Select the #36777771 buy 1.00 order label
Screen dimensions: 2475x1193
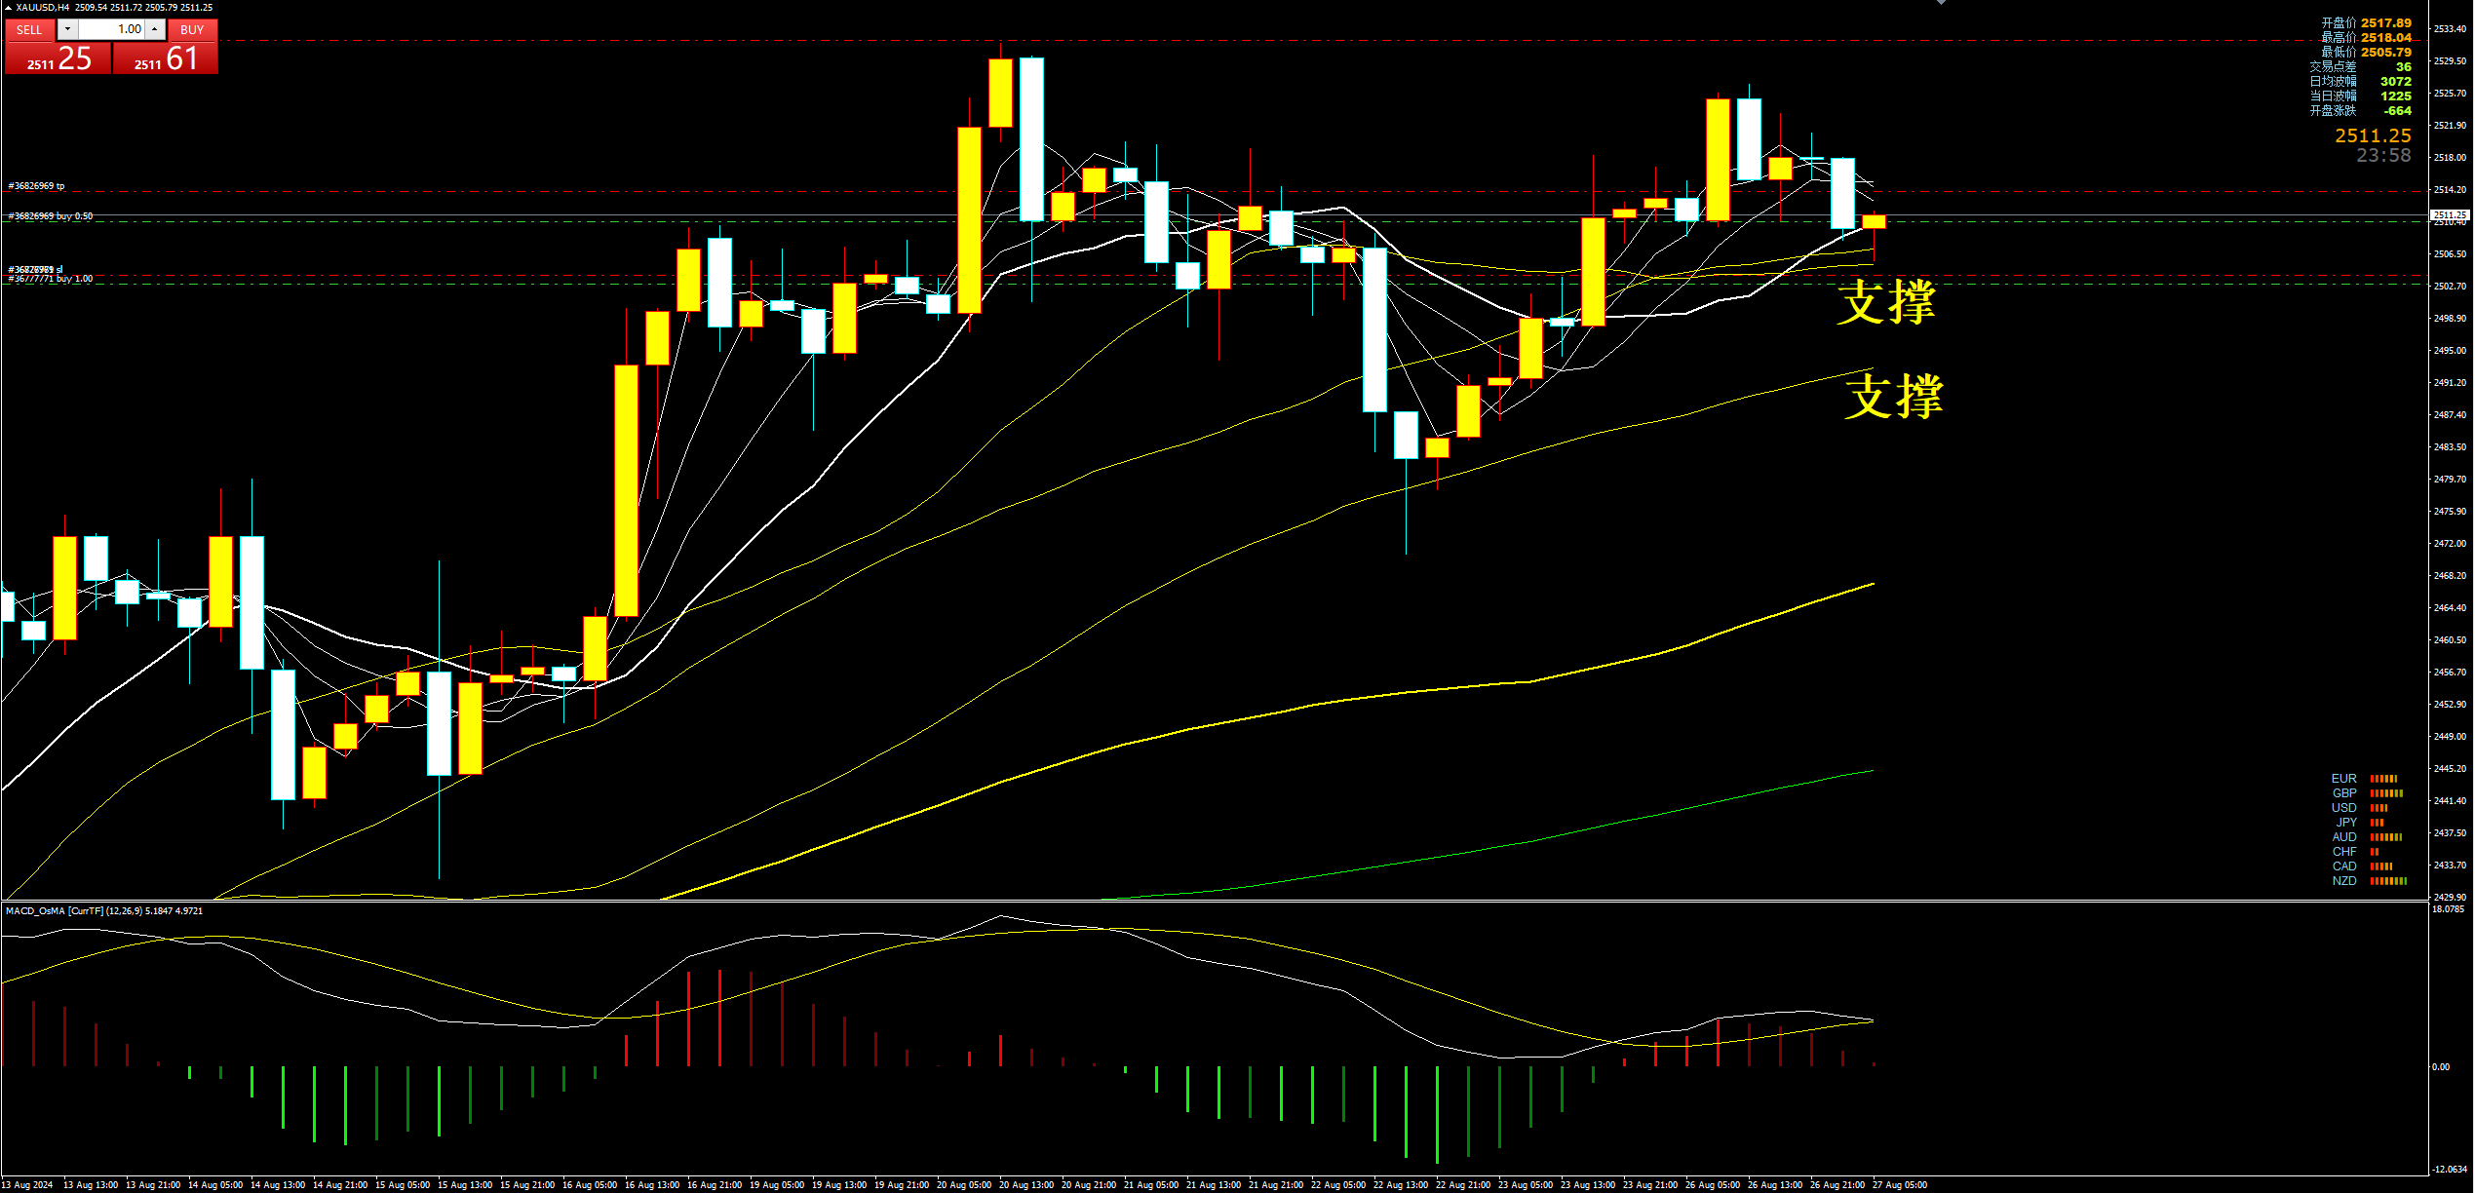(51, 280)
